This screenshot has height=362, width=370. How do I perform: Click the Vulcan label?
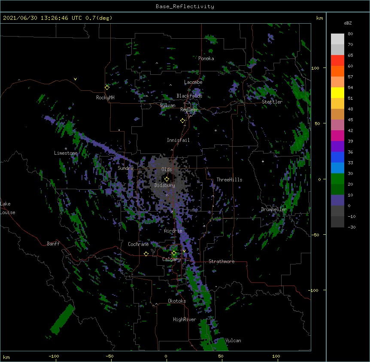pos(233,341)
